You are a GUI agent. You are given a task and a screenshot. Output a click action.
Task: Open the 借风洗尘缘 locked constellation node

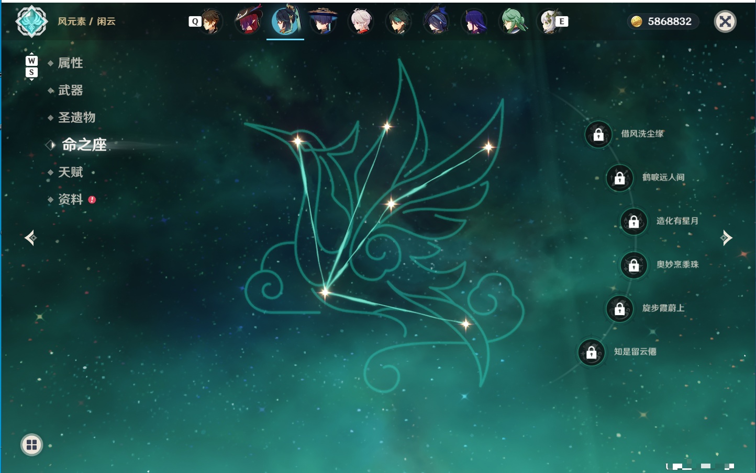(598, 134)
